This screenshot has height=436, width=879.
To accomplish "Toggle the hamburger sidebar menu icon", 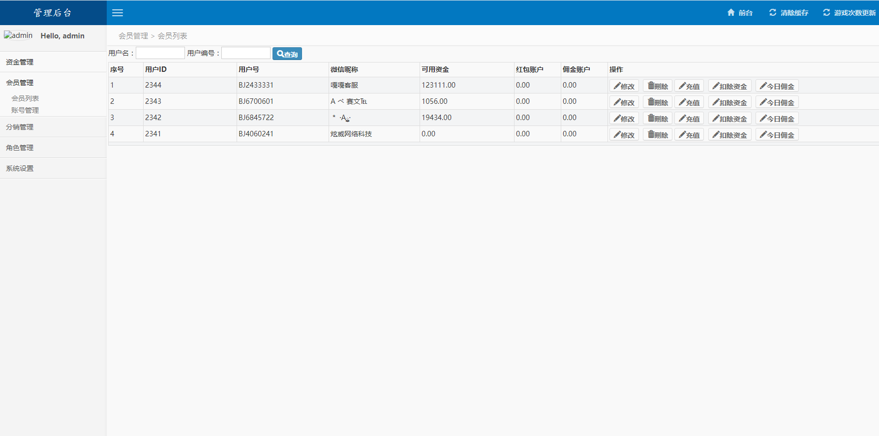I will [x=118, y=13].
